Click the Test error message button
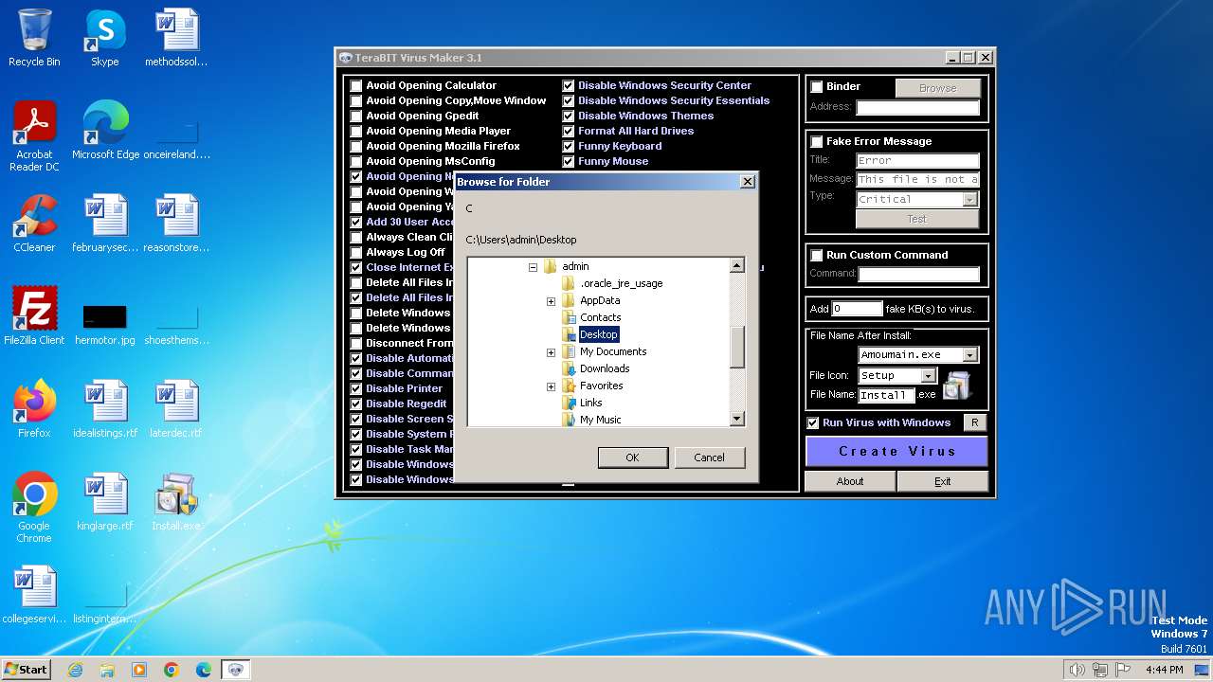Screen dimensions: 1213x682 pos(916,219)
